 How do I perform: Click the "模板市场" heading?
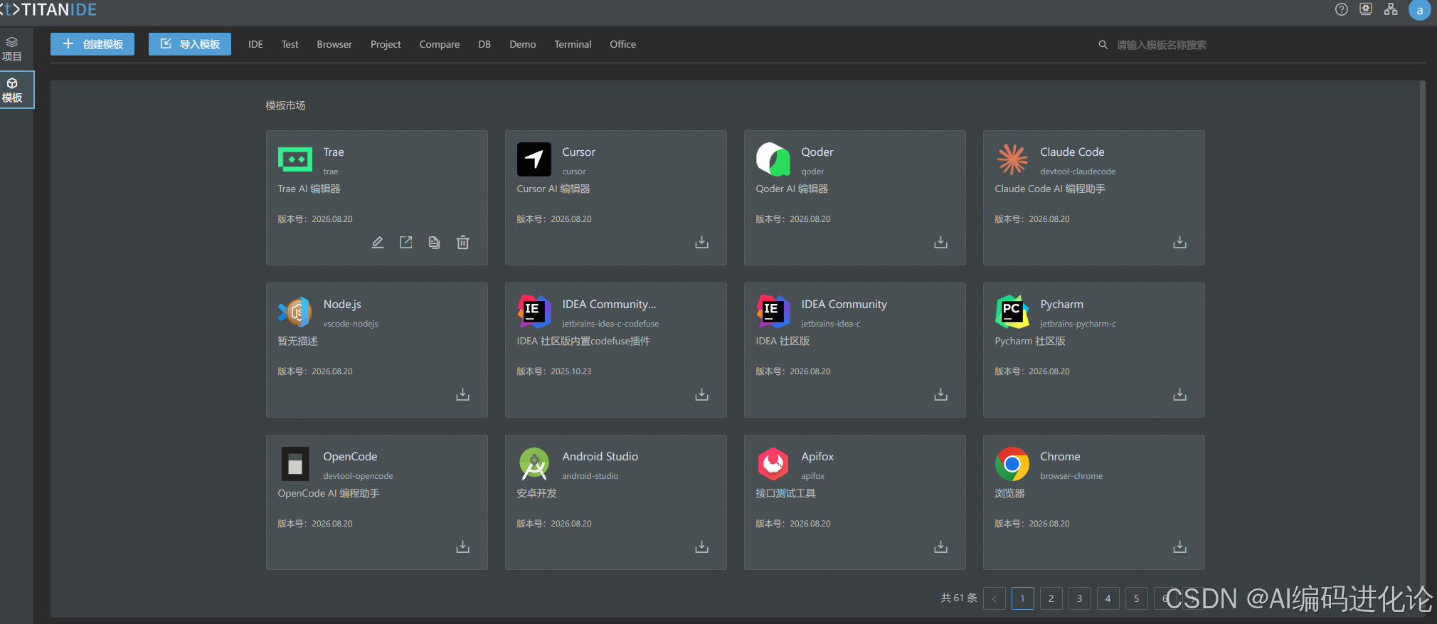(285, 105)
